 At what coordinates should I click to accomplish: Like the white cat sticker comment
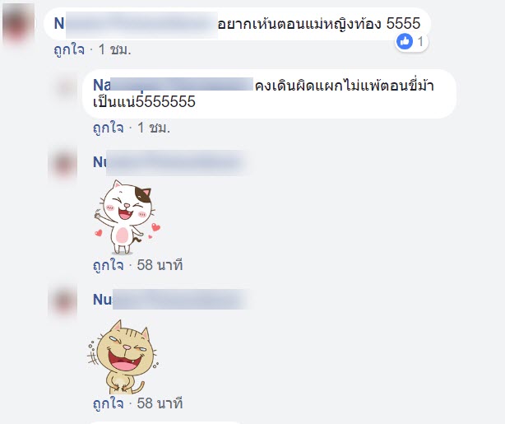click(109, 265)
